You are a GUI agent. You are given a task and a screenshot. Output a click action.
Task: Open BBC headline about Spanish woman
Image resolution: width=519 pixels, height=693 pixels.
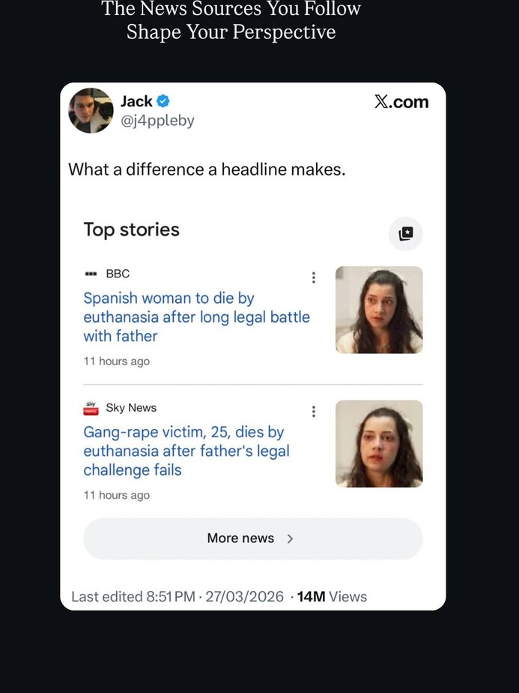(196, 317)
